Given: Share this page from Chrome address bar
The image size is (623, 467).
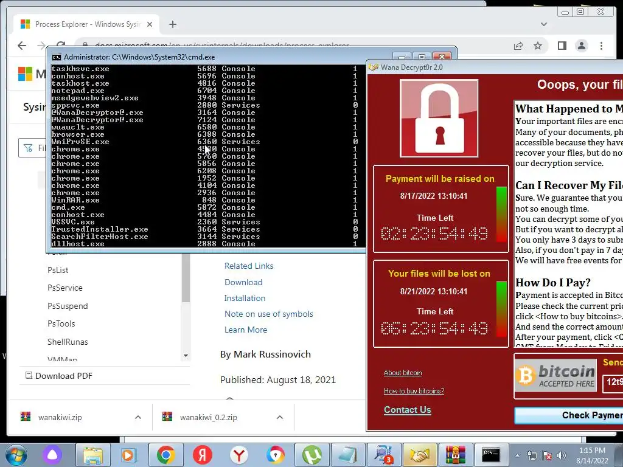Looking at the screenshot, I should point(518,46).
